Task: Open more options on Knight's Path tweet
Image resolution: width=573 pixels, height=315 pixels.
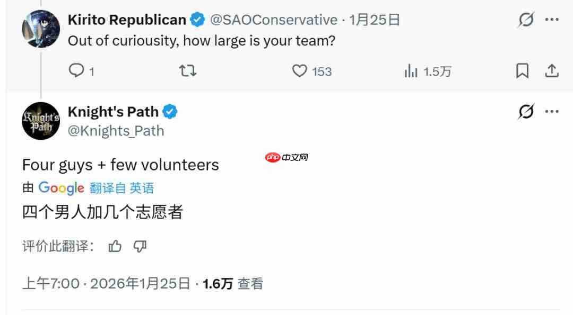Action: pos(552,112)
